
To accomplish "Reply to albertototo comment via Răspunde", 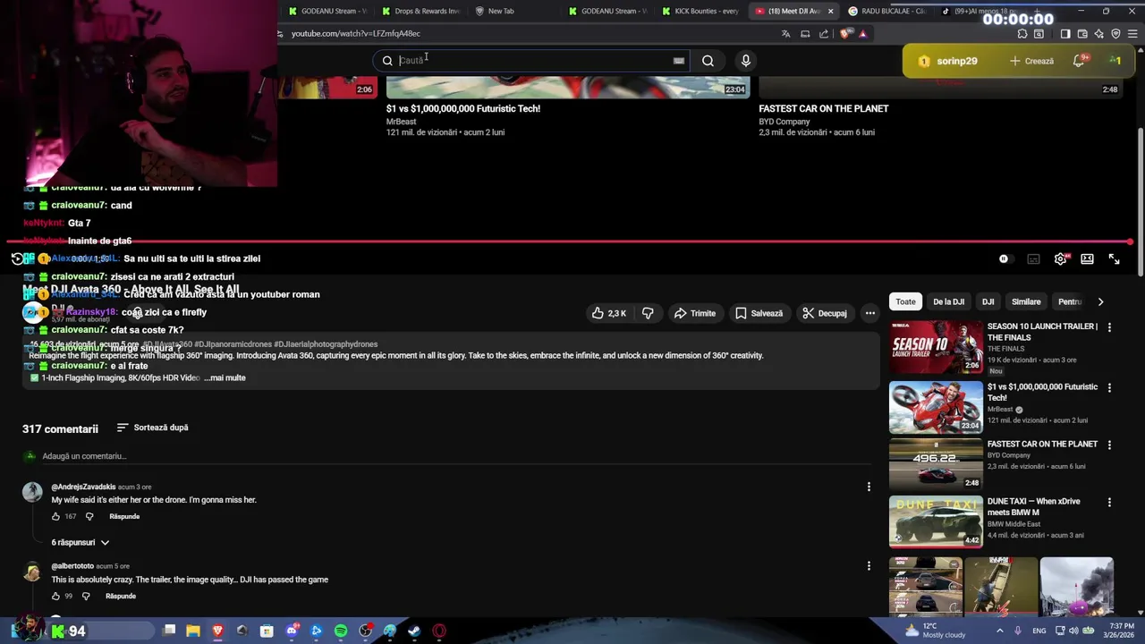I will (121, 596).
